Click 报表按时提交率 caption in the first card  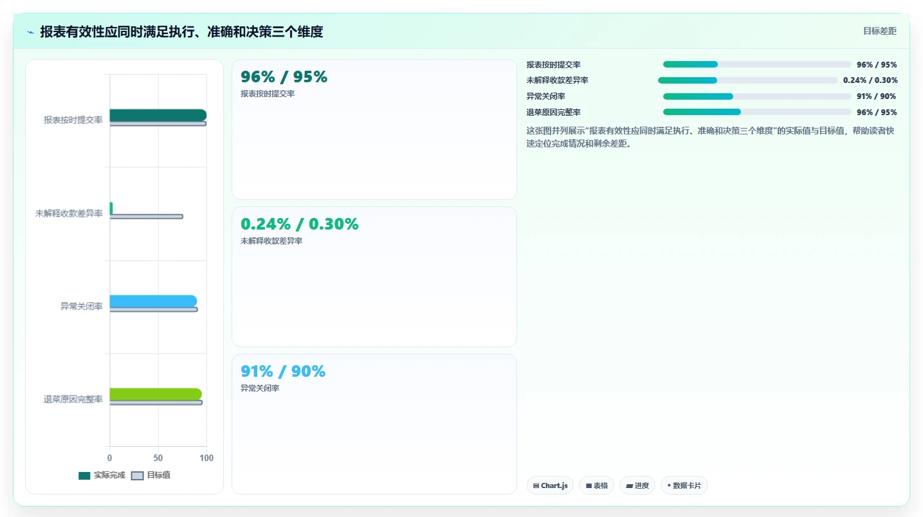268,94
